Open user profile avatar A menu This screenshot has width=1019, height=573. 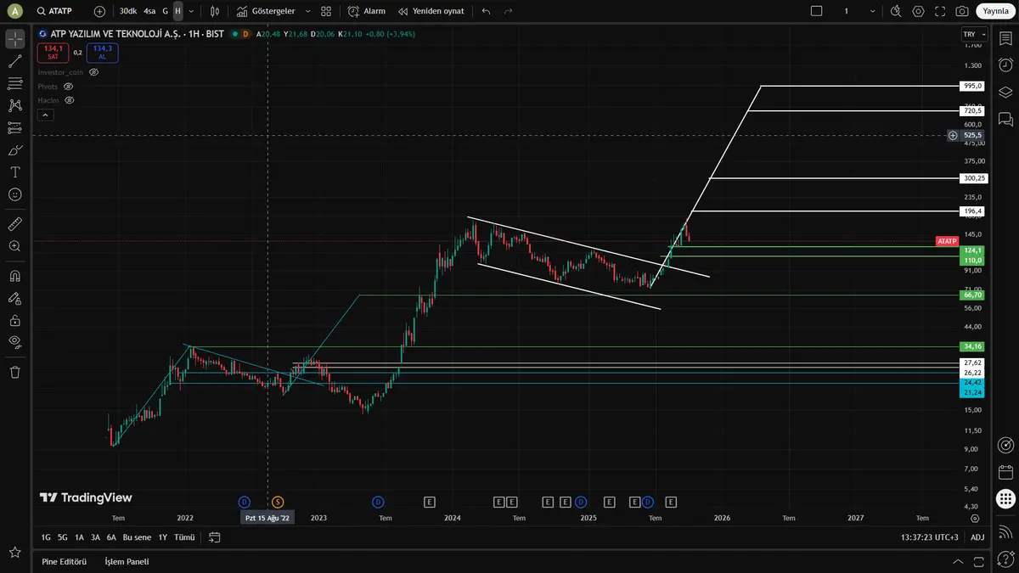[x=14, y=11]
